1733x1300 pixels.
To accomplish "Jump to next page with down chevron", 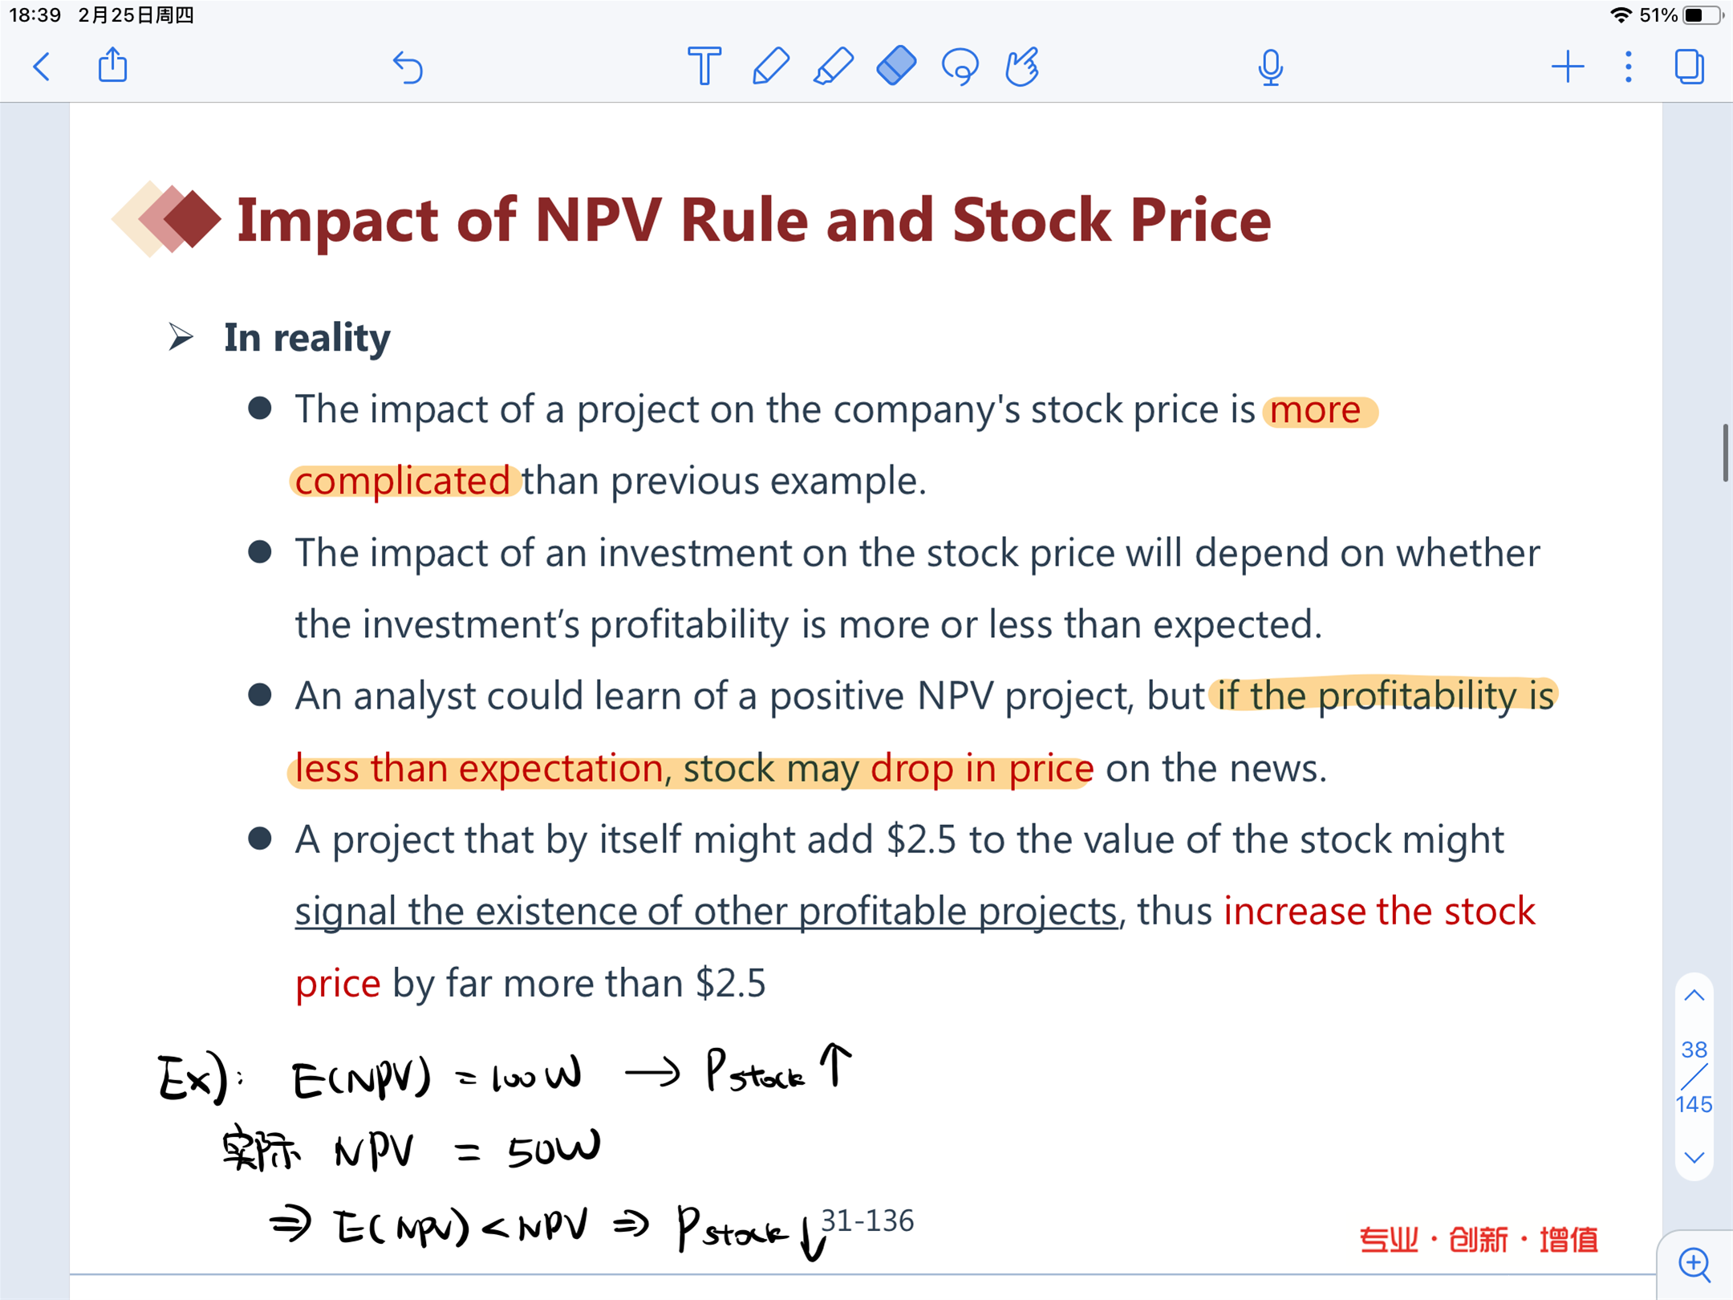I will tap(1694, 1157).
